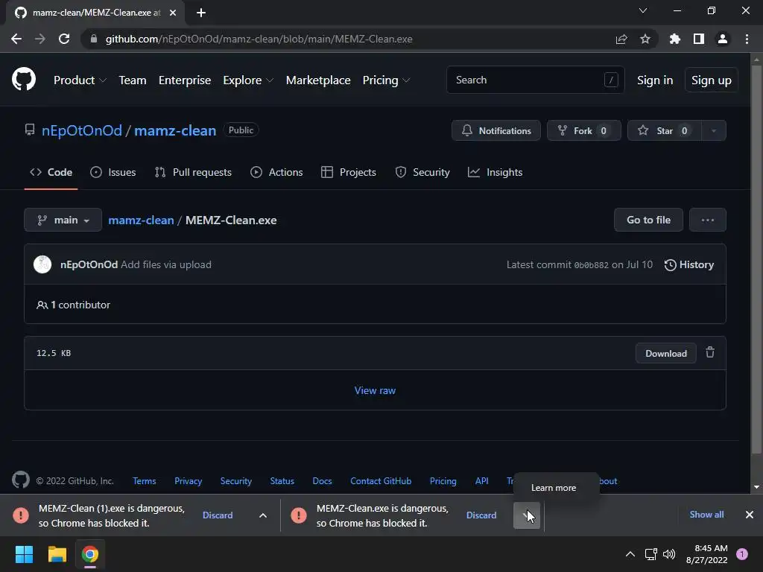Open the three-dot file options menu
The image size is (763, 572).
click(708, 220)
